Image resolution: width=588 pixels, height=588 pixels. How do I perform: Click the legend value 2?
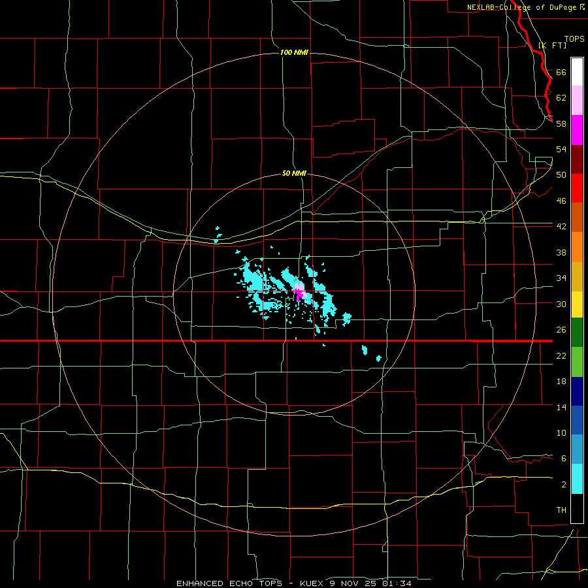pyautogui.click(x=564, y=485)
